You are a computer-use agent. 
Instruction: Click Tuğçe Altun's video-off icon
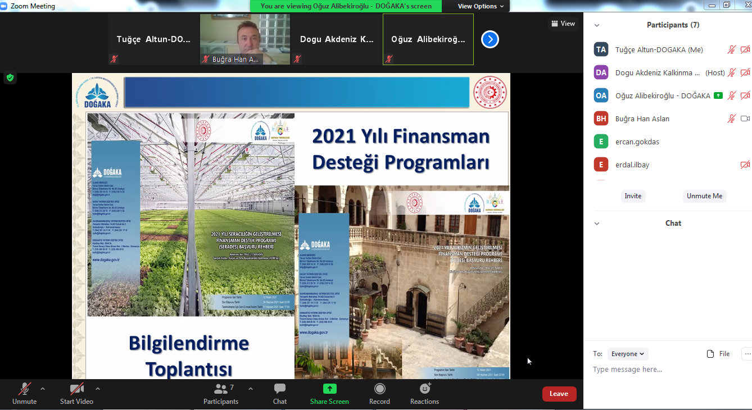point(745,49)
